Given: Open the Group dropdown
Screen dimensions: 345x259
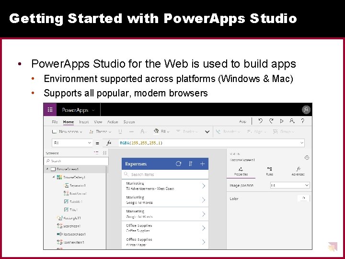Looking at the screenshot, I should pyautogui.click(x=284, y=131).
